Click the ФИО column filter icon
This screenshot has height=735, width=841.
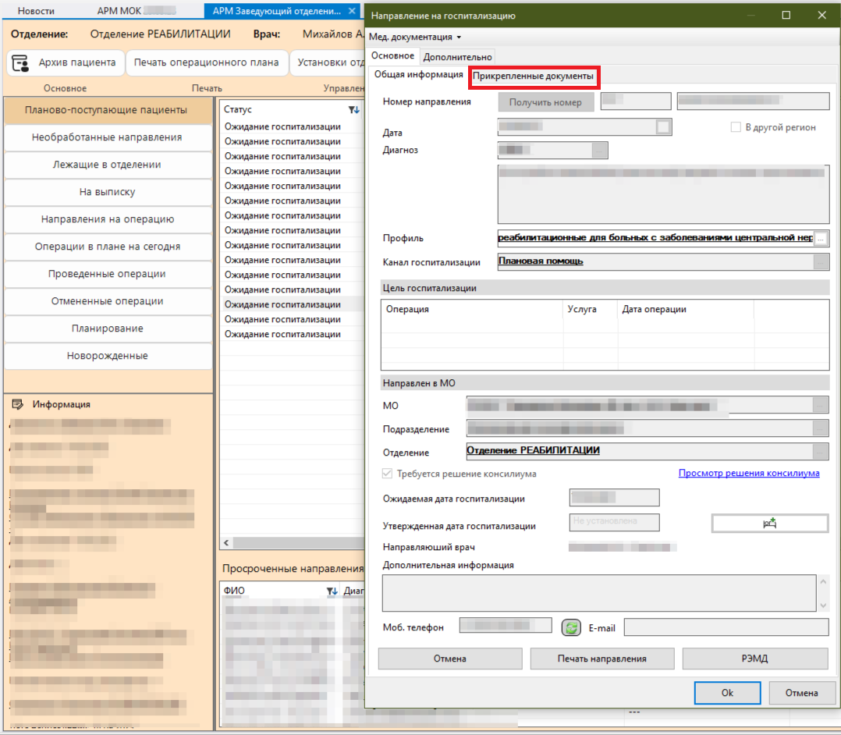(x=332, y=591)
